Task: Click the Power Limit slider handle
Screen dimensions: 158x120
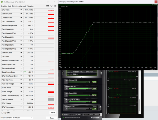Action: coord(89,89)
